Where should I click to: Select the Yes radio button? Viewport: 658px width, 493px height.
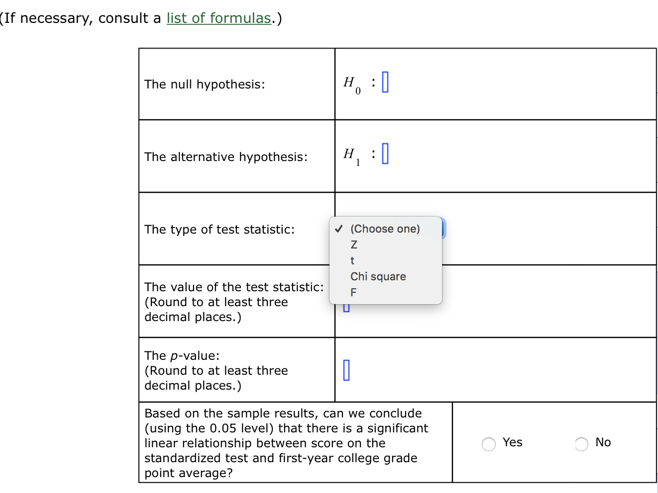[x=488, y=444]
